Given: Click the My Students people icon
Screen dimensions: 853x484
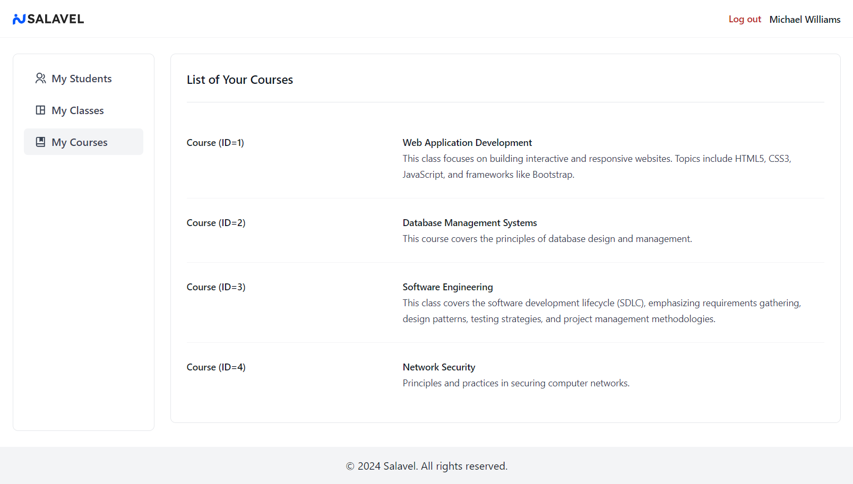Looking at the screenshot, I should (40, 79).
